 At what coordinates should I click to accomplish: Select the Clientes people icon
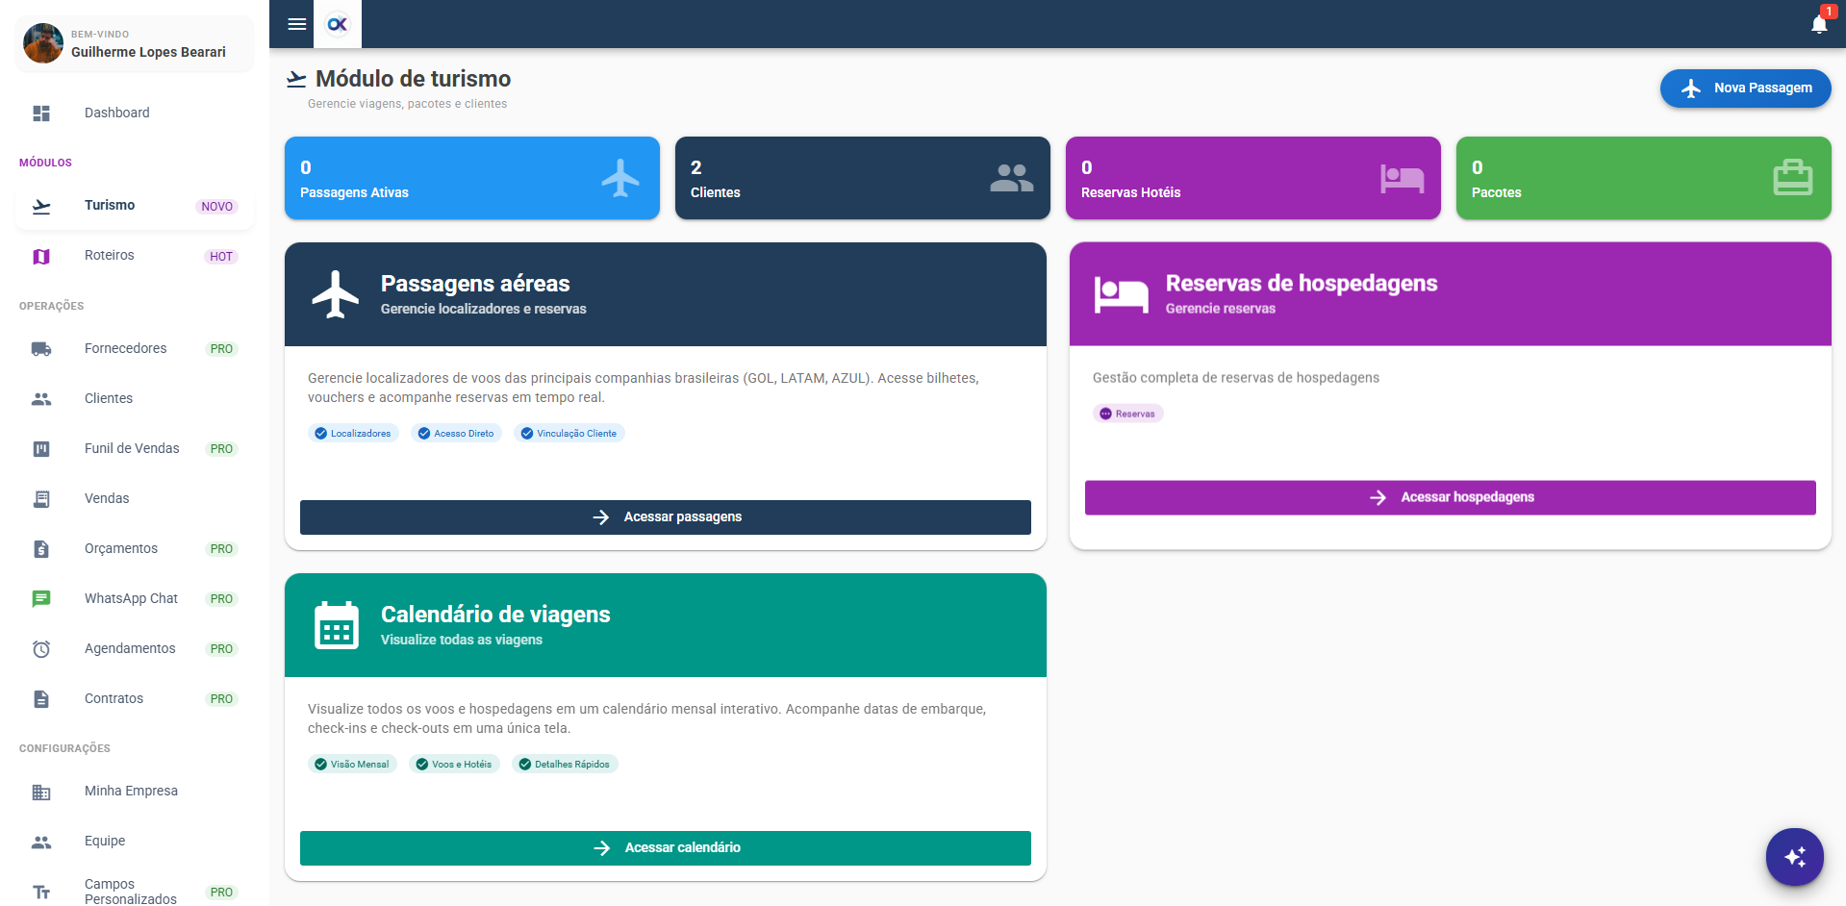coord(41,398)
